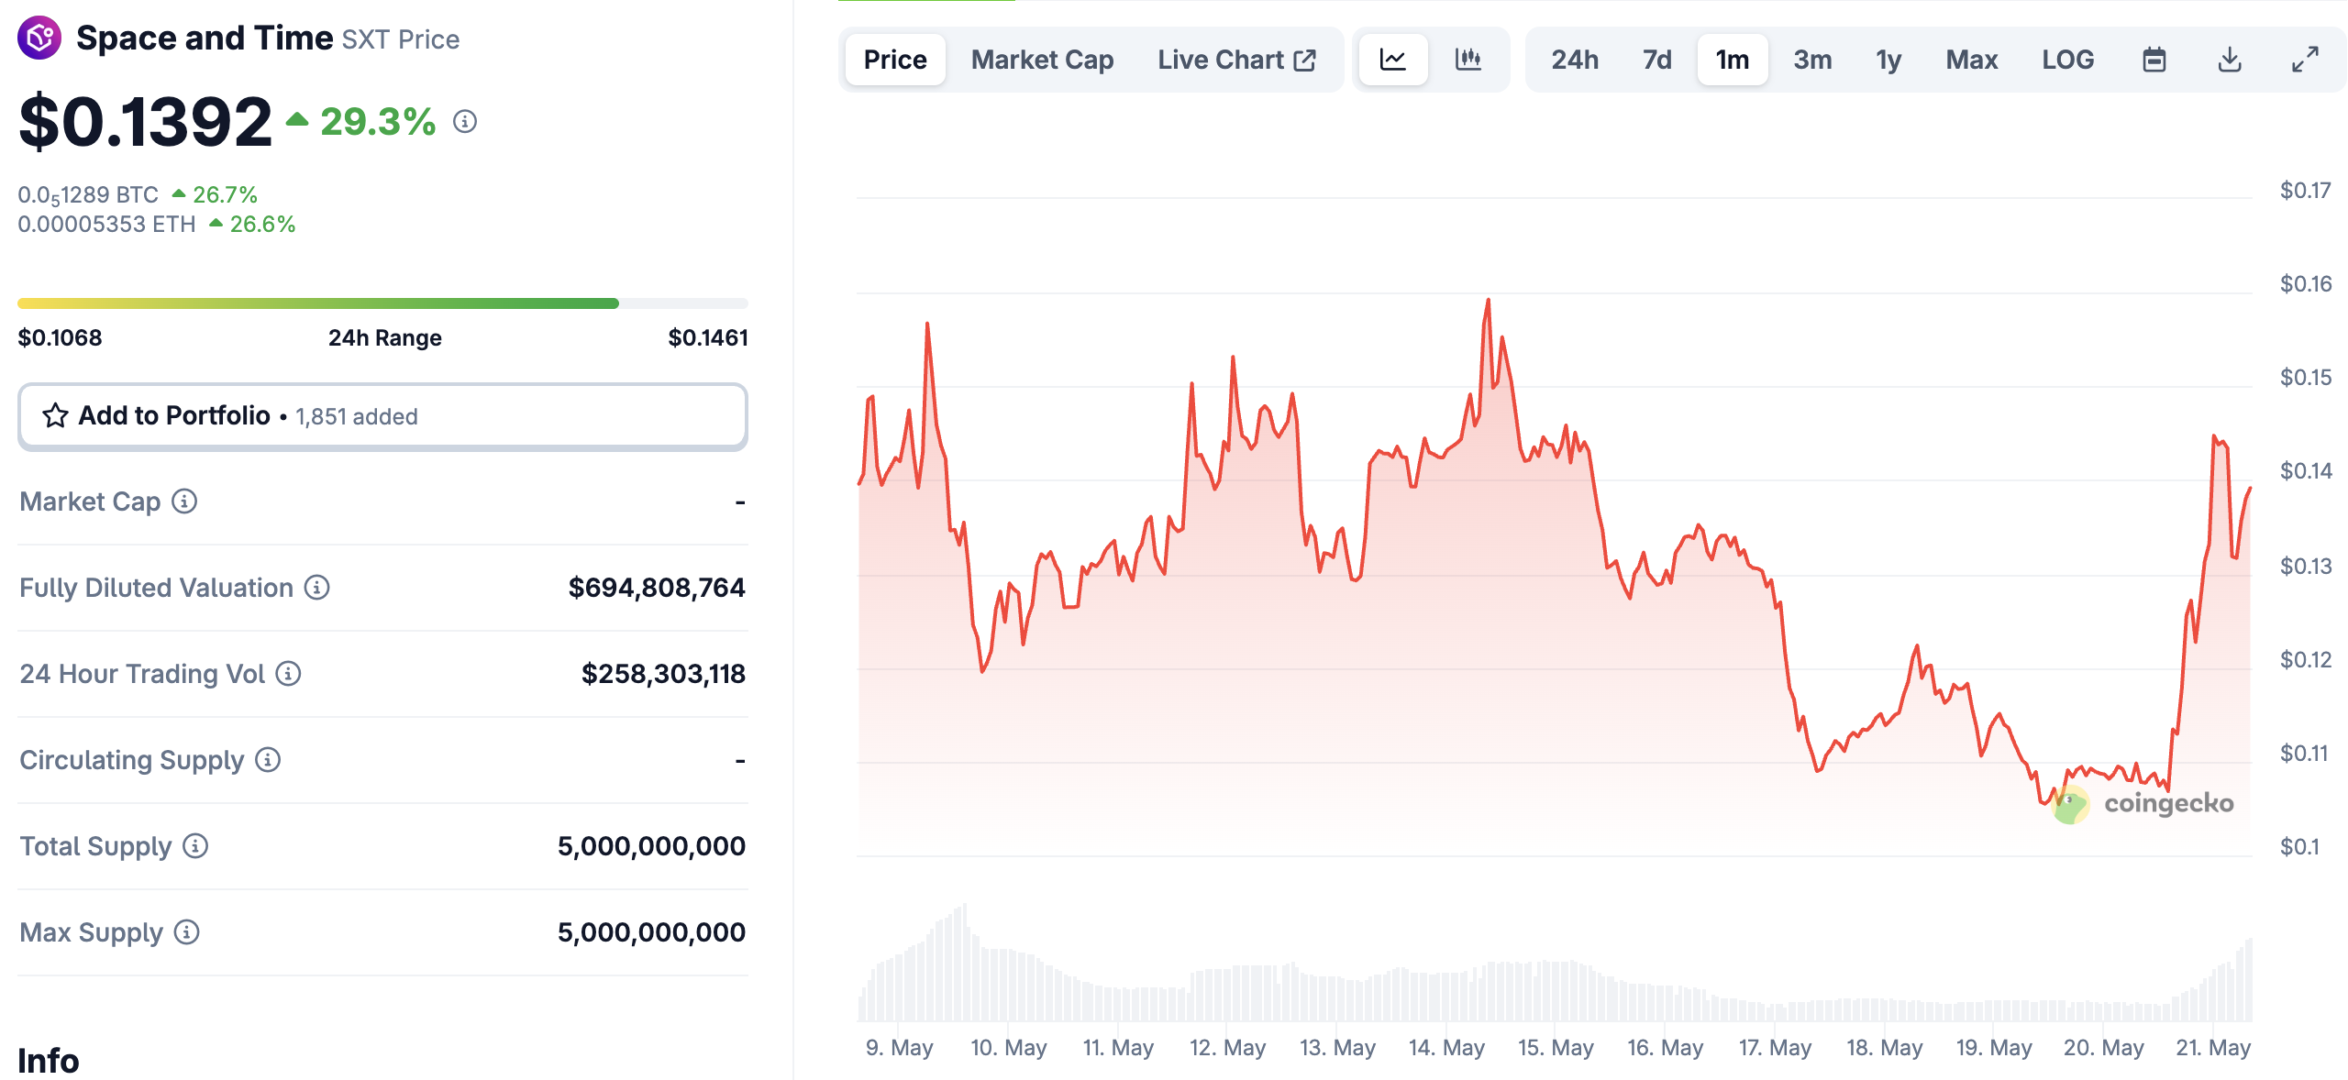Click the $0.1 y-axis label
The height and width of the screenshot is (1080, 2348).
[2300, 846]
